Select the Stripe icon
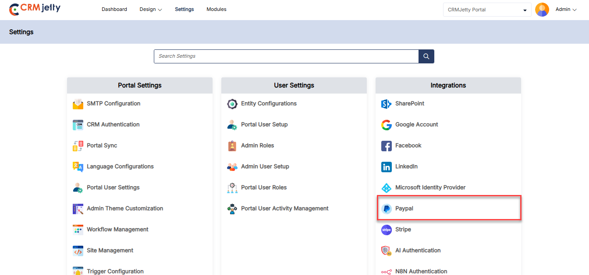This screenshot has width=589, height=275. 386,230
